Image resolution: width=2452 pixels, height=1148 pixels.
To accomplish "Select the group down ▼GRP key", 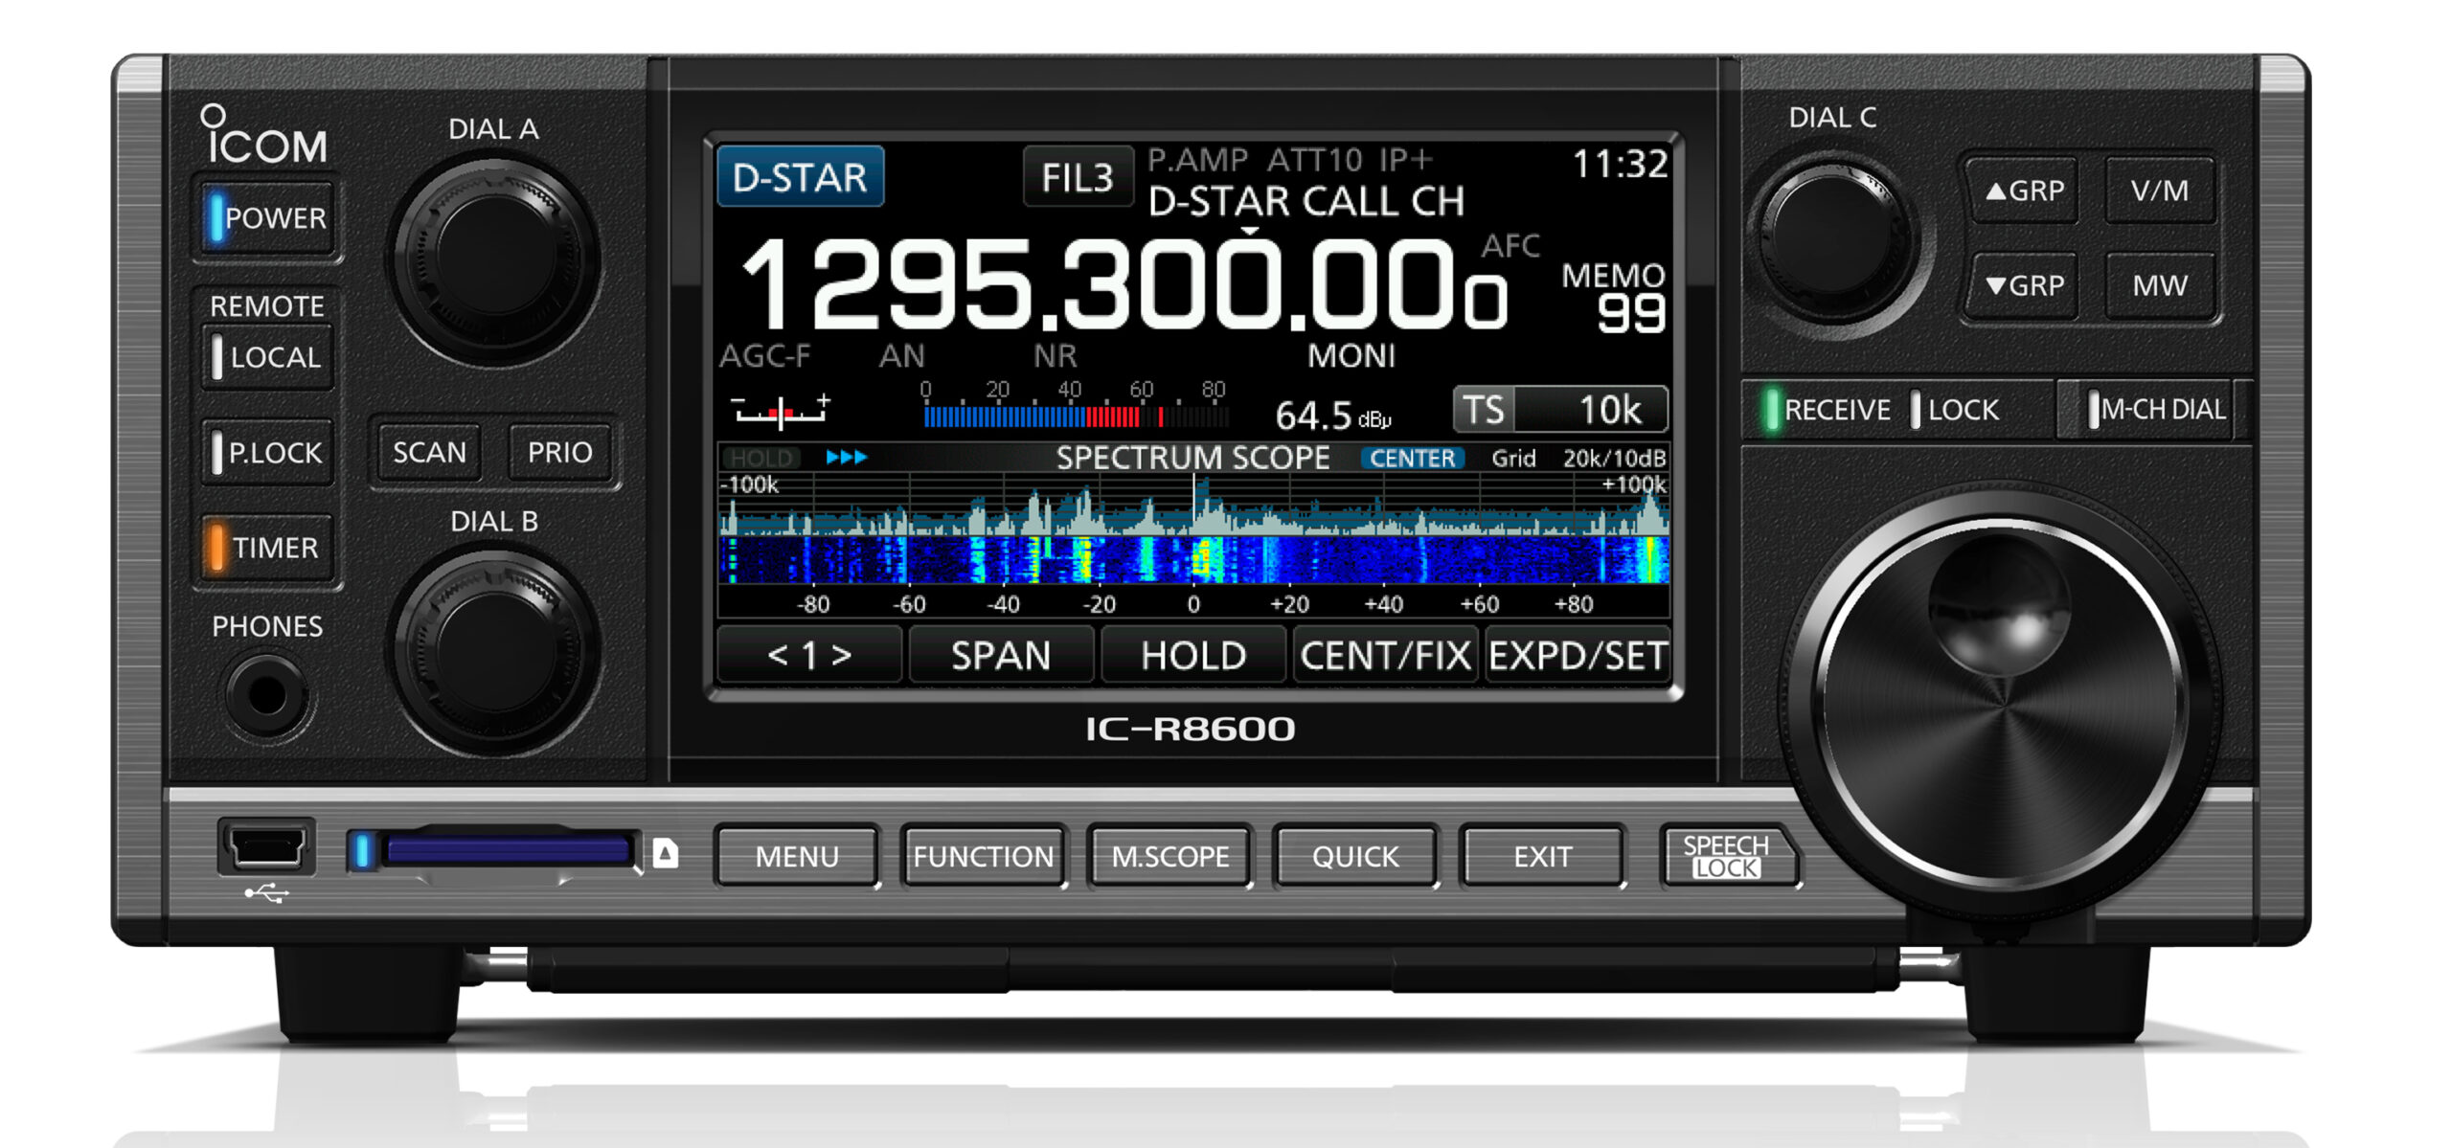I will 2024,285.
